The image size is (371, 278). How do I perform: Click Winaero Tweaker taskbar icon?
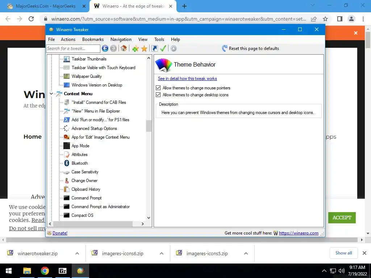click(80, 271)
